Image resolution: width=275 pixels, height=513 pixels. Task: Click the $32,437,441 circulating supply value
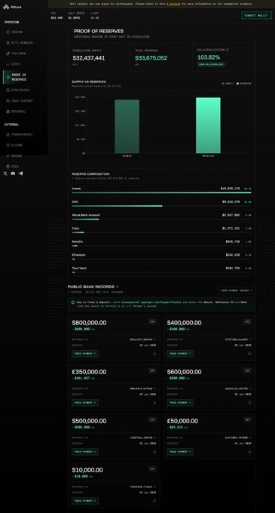pyautogui.click(x=89, y=58)
